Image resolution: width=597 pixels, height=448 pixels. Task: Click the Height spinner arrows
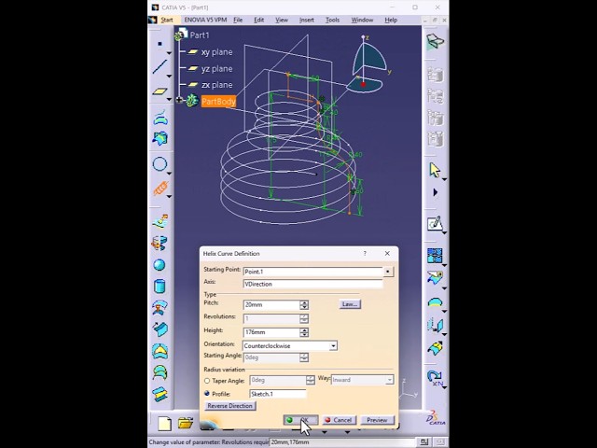coord(304,332)
